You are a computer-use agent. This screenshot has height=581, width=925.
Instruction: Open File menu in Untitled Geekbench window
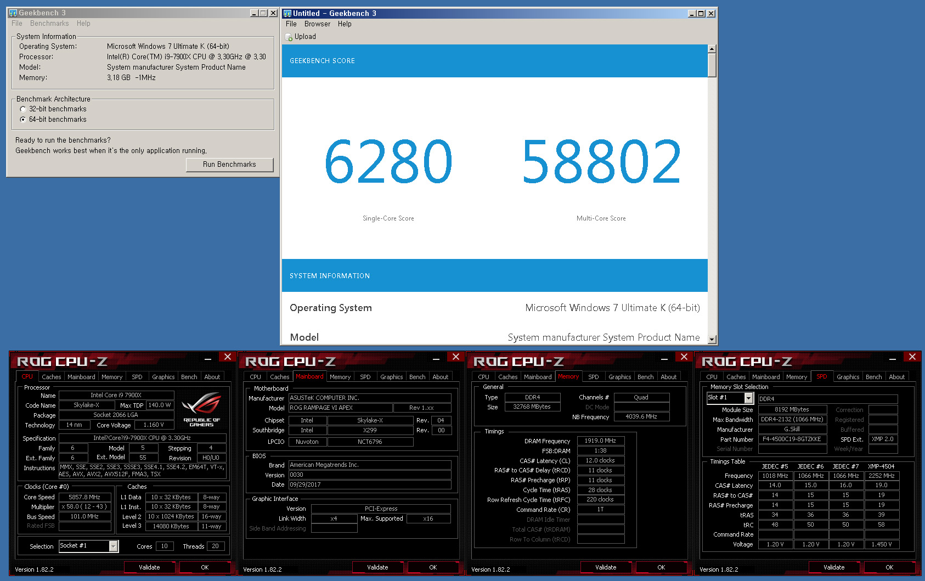291,24
